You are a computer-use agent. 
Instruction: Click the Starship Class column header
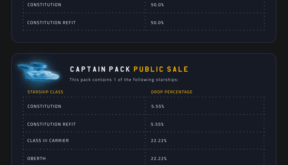tap(45, 92)
